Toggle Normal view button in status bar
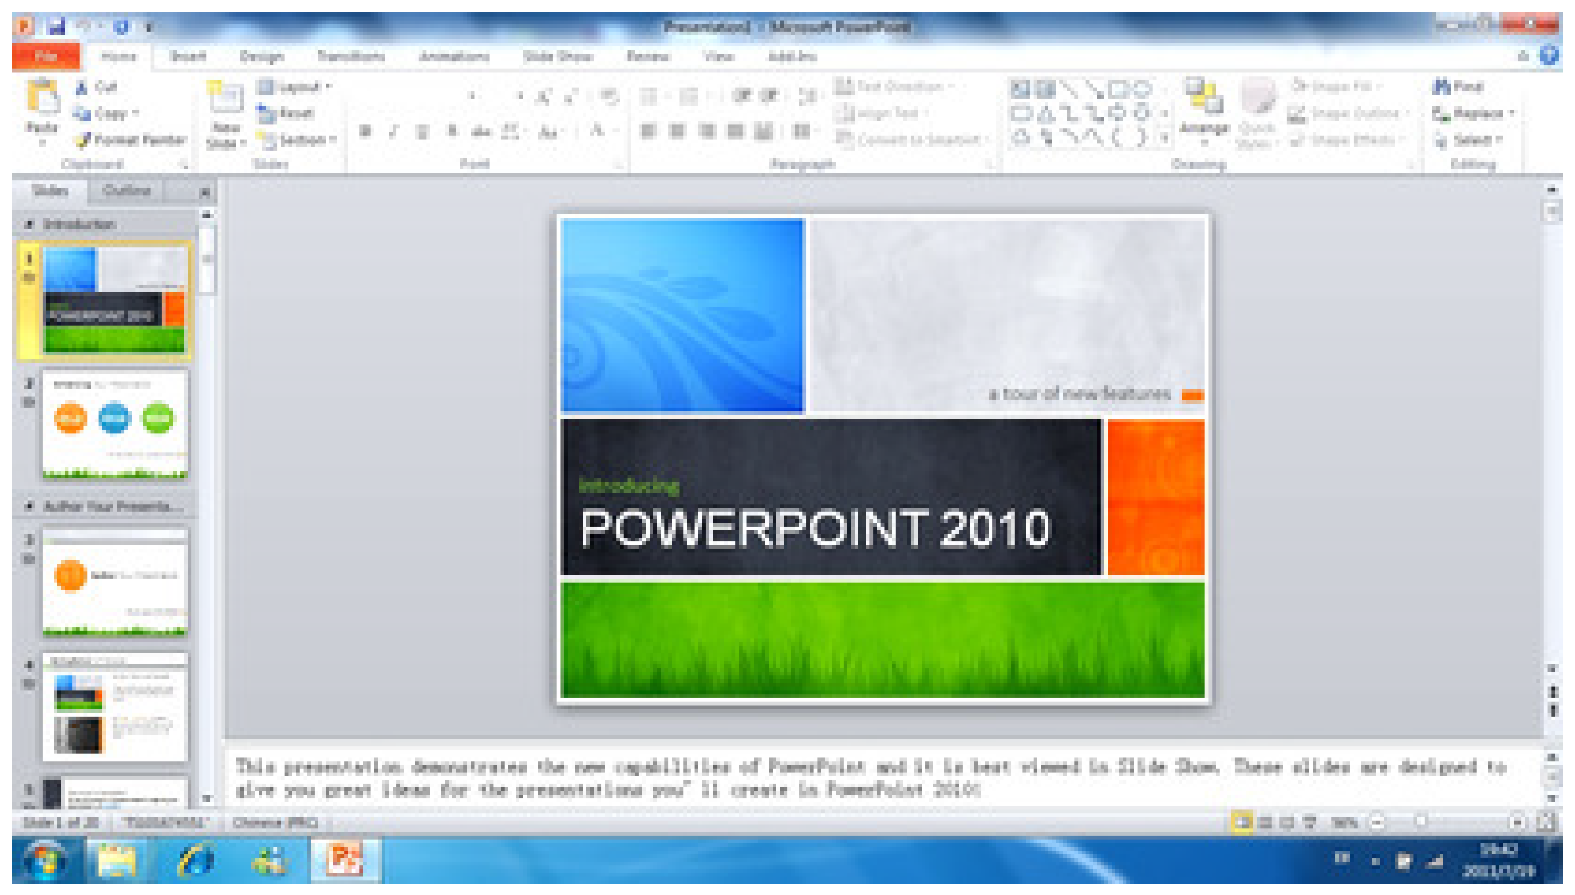 pyautogui.click(x=1242, y=822)
